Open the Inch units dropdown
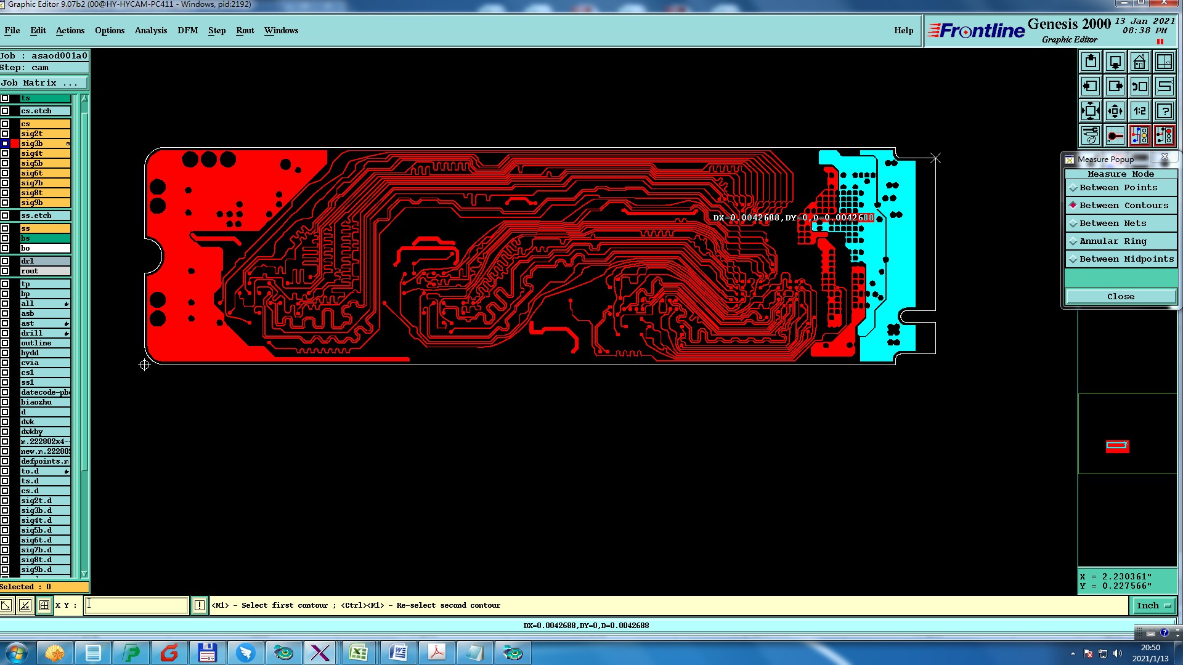Image resolution: width=1183 pixels, height=665 pixels. point(1153,606)
